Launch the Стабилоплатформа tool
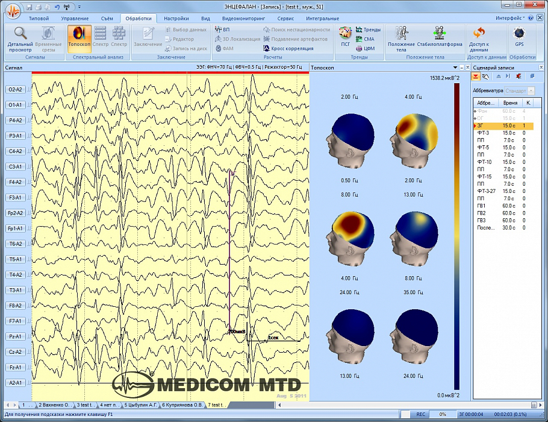This screenshot has height=422, width=548. point(440,36)
